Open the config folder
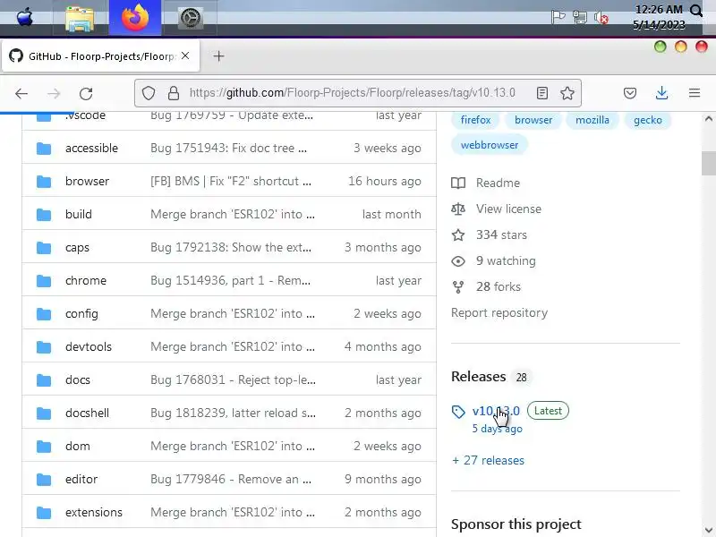This screenshot has width=716, height=537. click(81, 314)
